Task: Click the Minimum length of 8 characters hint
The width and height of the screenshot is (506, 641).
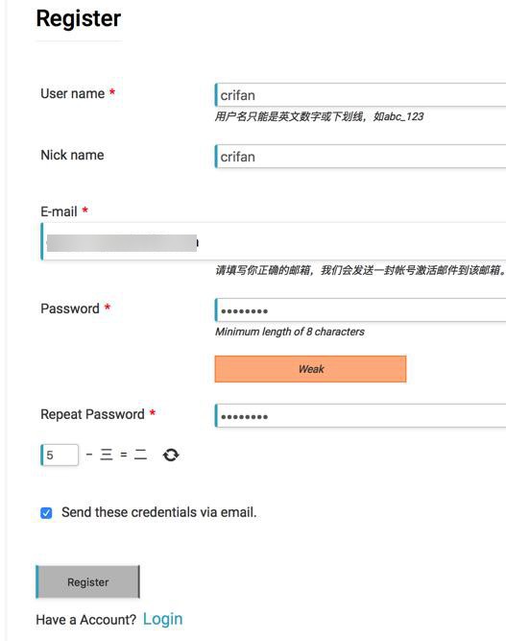Action: (x=290, y=332)
